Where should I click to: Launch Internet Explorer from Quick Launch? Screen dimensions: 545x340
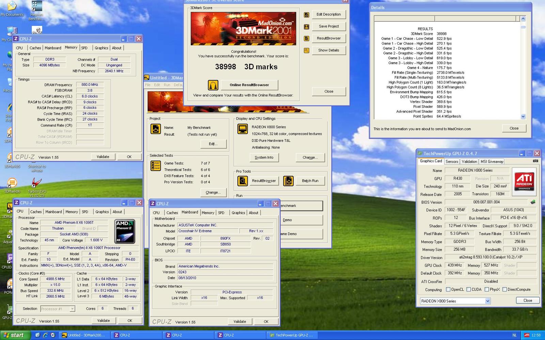tap(45, 335)
